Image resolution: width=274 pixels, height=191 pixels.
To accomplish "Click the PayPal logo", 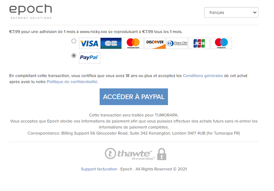I will point(90,58).
